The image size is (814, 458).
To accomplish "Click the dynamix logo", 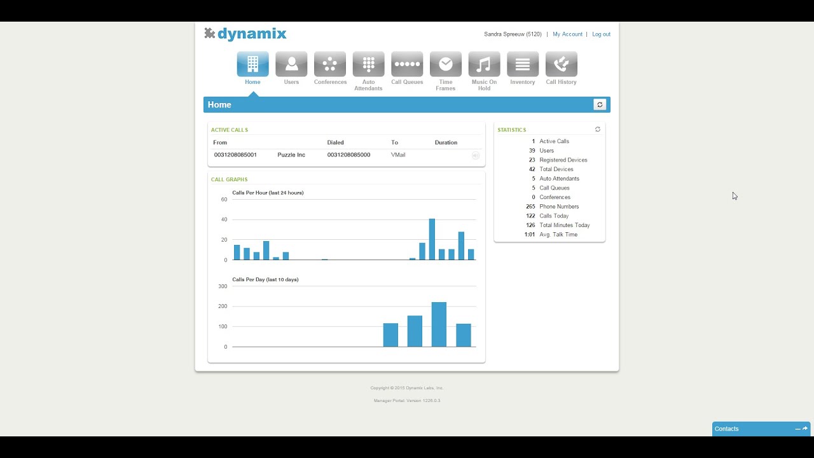I will click(245, 34).
